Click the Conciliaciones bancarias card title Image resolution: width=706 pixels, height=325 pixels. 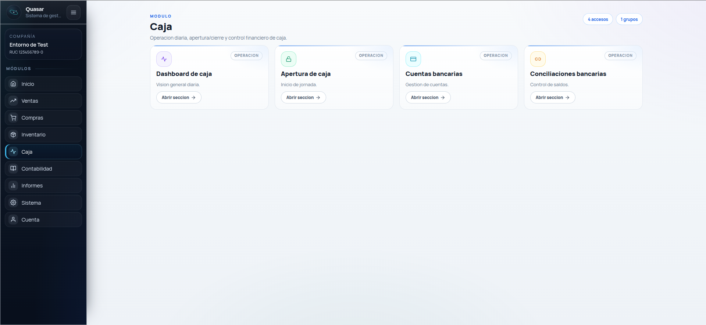point(568,74)
